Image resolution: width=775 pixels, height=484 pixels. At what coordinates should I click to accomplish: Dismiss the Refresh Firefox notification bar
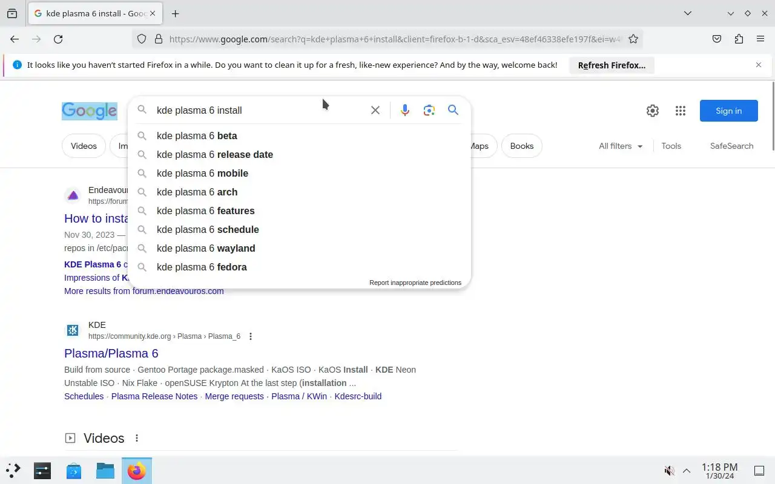[x=759, y=65]
